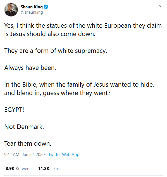
Task: Click the '11.2K' likes count number
Action: coord(44,168)
